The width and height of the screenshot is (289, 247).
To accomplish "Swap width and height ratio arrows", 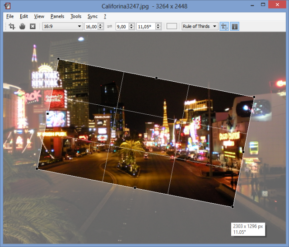I will click(x=109, y=26).
